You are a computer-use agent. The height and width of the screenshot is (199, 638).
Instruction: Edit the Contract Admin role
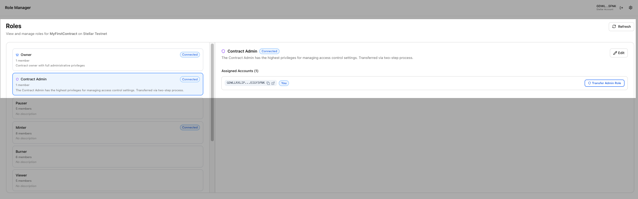pyautogui.click(x=618, y=53)
